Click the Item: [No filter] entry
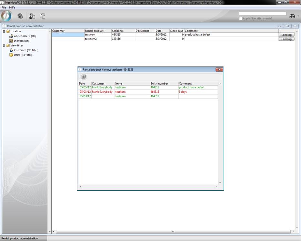The image size is (301, 241). click(23, 55)
